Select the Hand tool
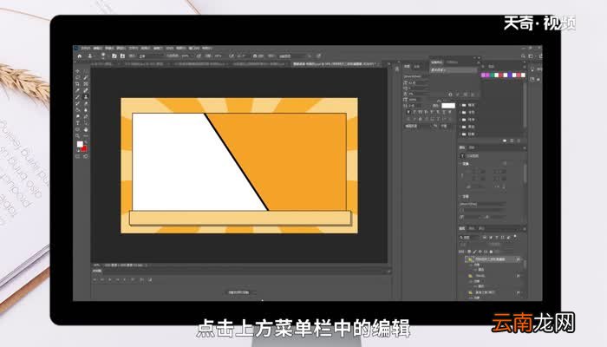607x347 pixels. tap(86, 129)
